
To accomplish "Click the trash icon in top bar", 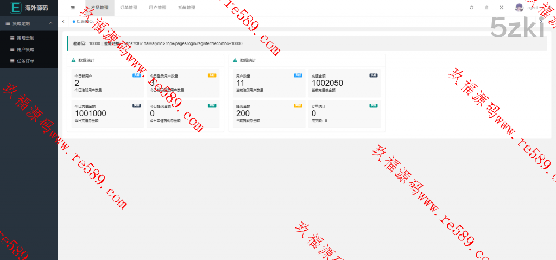I will tap(486, 8).
